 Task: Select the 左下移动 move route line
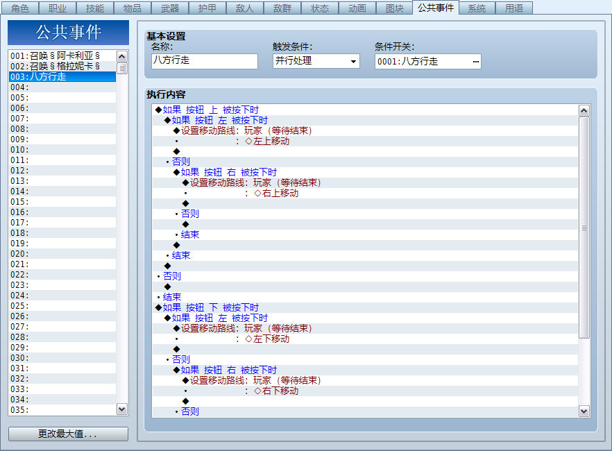click(365, 339)
